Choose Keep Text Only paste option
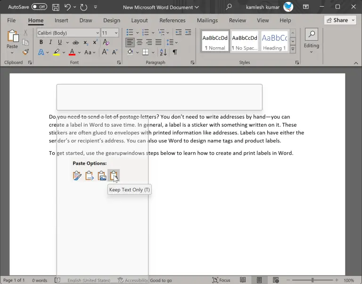Image resolution: width=362 pixels, height=284 pixels. point(114,175)
